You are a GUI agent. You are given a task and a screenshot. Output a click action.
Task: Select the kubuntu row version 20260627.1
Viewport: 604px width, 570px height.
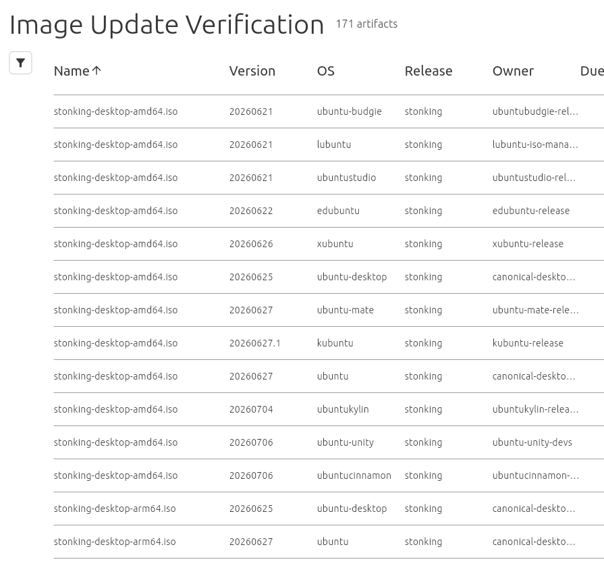(x=254, y=343)
